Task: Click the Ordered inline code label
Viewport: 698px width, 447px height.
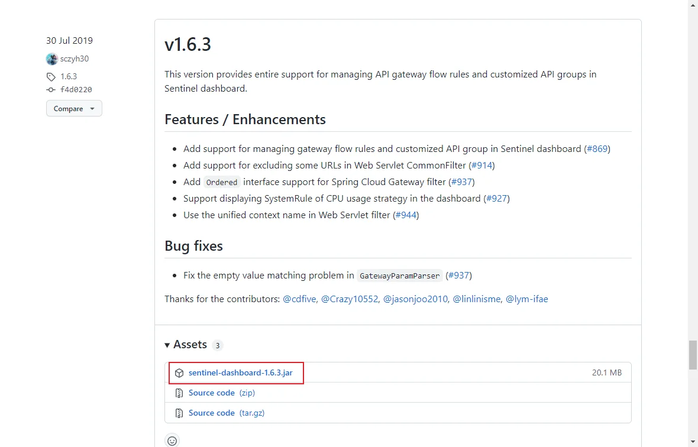Action: pos(222,182)
